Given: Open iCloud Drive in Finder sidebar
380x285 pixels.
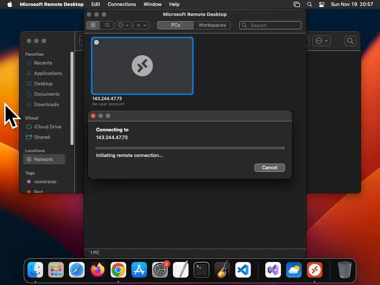Looking at the screenshot, I should [44, 127].
